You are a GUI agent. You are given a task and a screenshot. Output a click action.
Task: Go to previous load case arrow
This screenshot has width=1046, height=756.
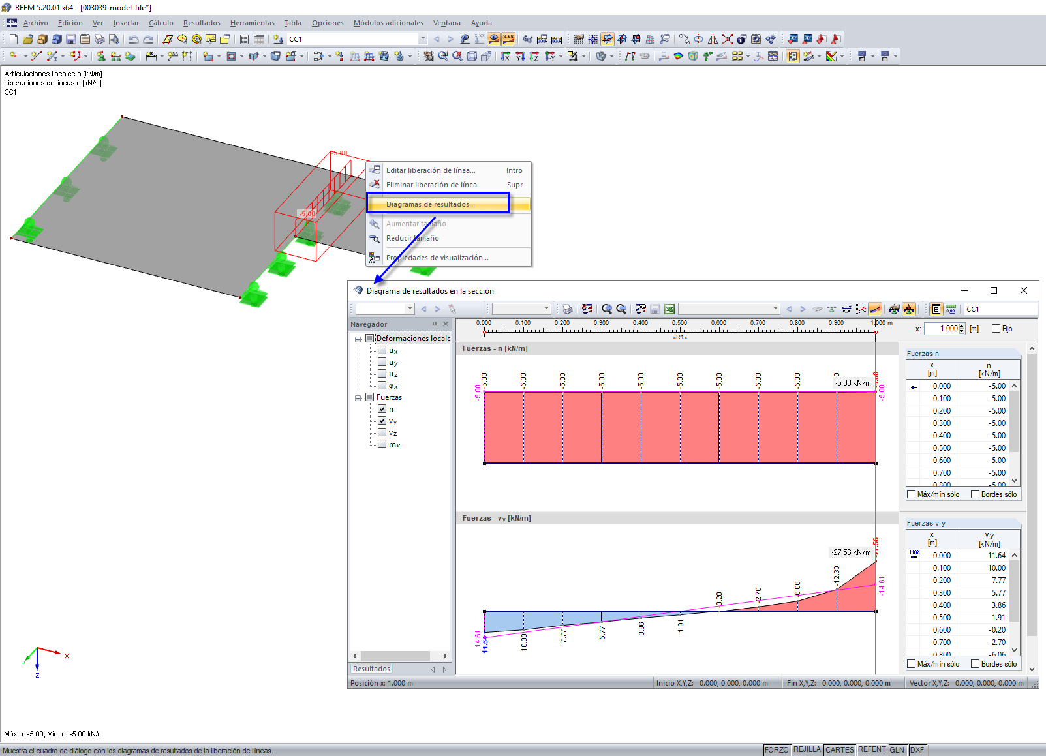click(437, 39)
